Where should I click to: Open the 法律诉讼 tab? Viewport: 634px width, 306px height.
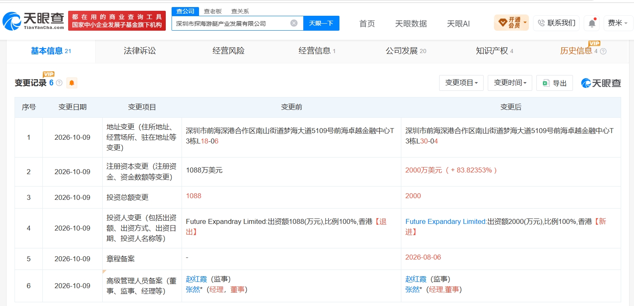point(140,51)
